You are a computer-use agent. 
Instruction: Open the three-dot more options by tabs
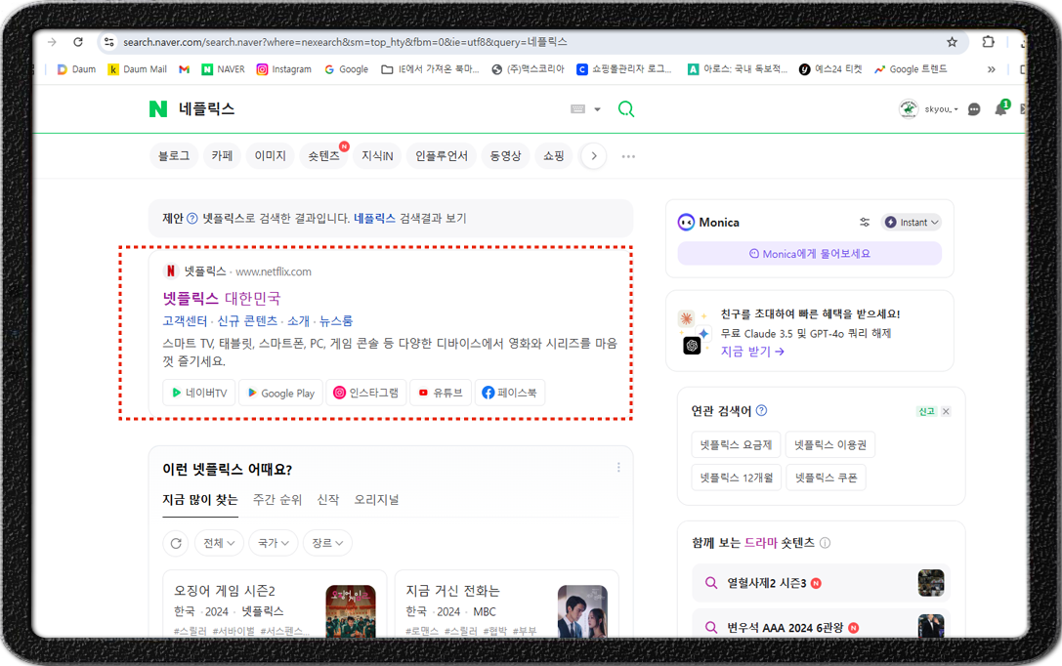pos(628,156)
